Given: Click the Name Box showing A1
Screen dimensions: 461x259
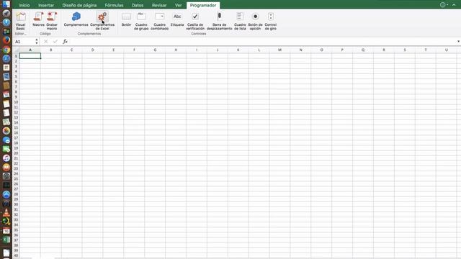Looking at the screenshot, I should click(x=24, y=42).
